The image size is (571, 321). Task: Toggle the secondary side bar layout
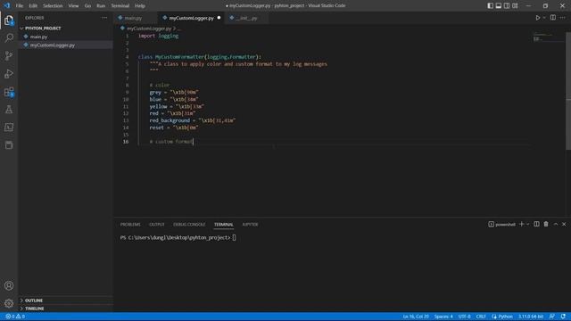(507, 6)
